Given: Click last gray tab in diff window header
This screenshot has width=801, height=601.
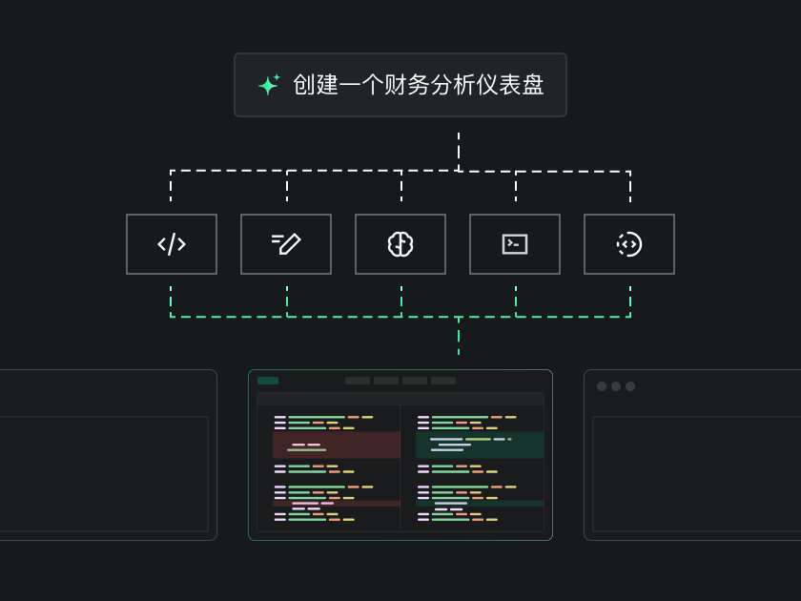Looking at the screenshot, I should 443,381.
